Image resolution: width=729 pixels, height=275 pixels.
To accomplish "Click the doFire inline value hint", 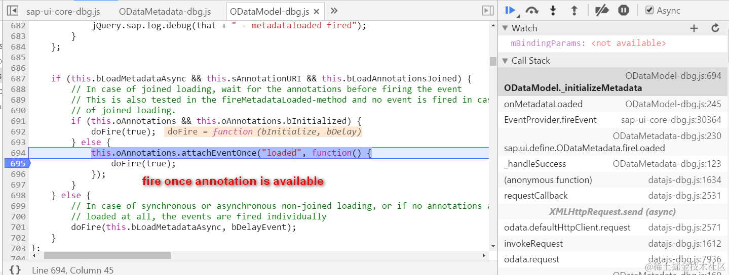I will [263, 131].
